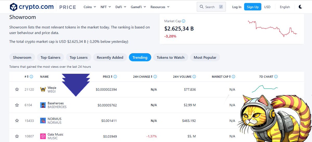Star the Wegie token as favorite
312x142 pixels.
point(17,89)
